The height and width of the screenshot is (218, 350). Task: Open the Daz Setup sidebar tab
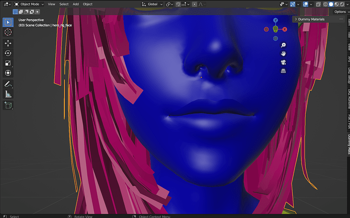(x=348, y=75)
